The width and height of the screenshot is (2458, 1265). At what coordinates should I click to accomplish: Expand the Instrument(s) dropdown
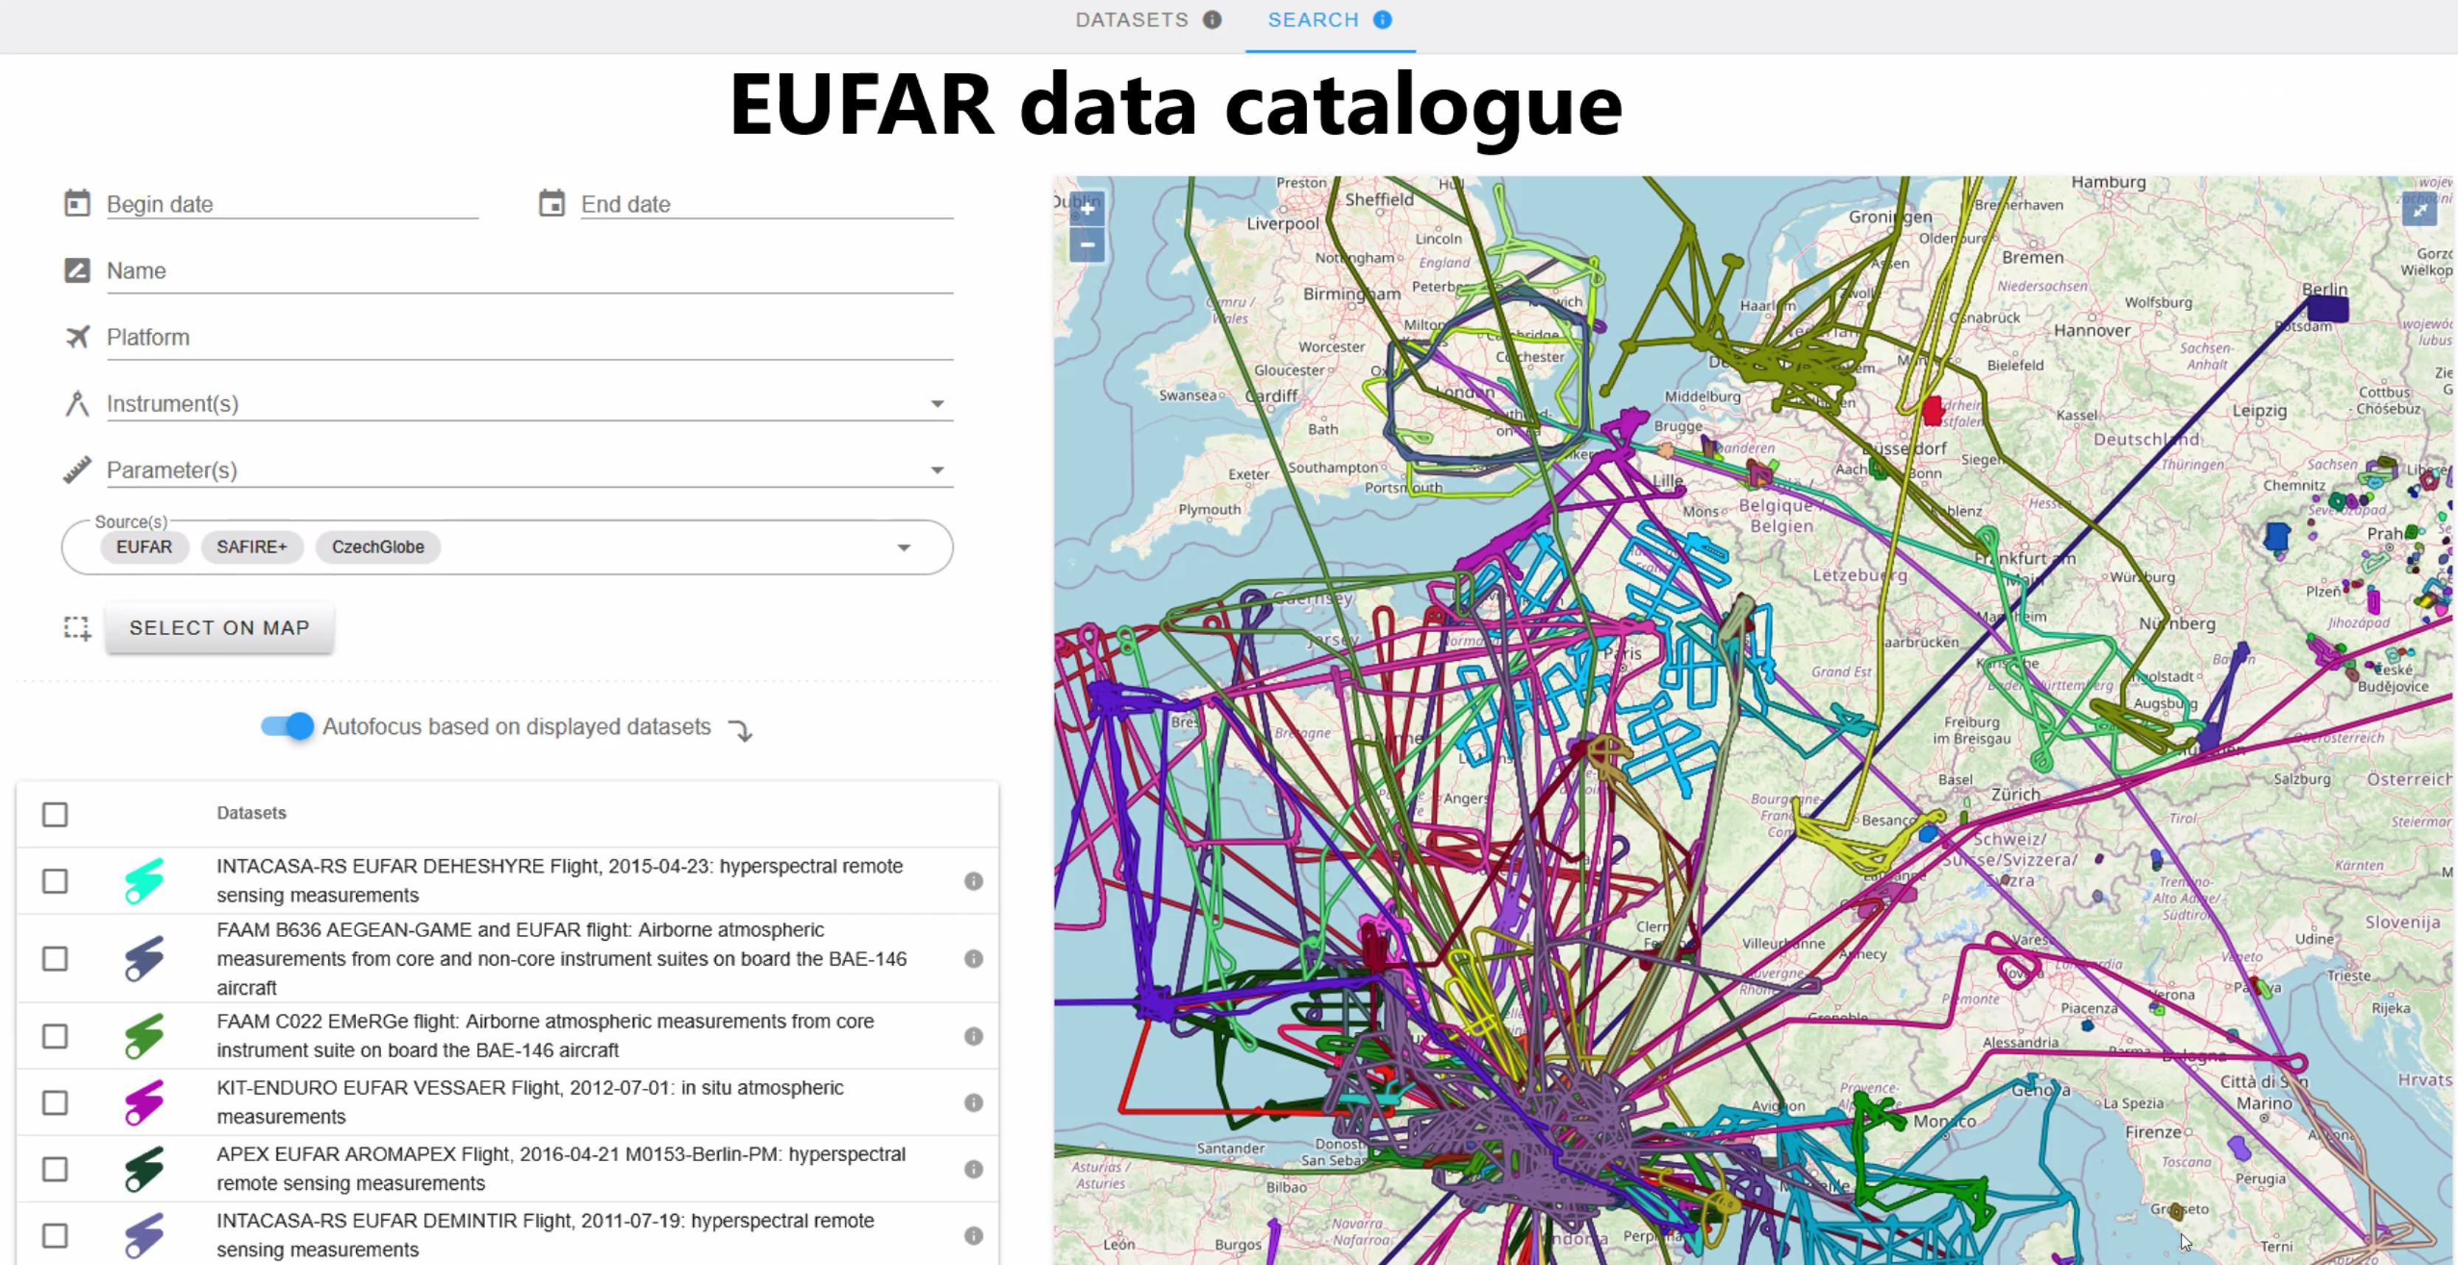[937, 404]
